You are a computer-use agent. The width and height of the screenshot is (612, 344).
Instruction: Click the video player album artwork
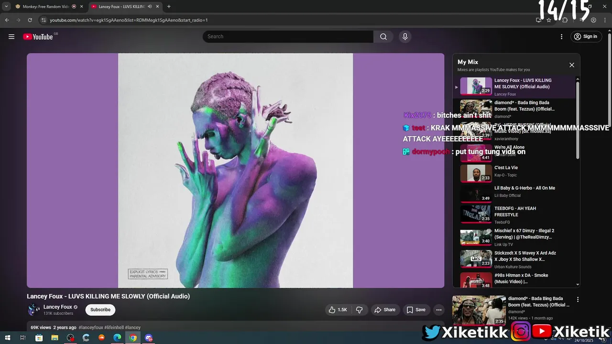[x=235, y=171]
